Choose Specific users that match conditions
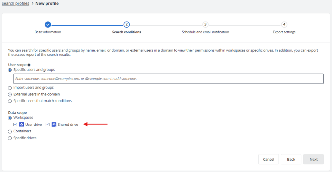This screenshot has height=172, width=332. tap(10, 101)
